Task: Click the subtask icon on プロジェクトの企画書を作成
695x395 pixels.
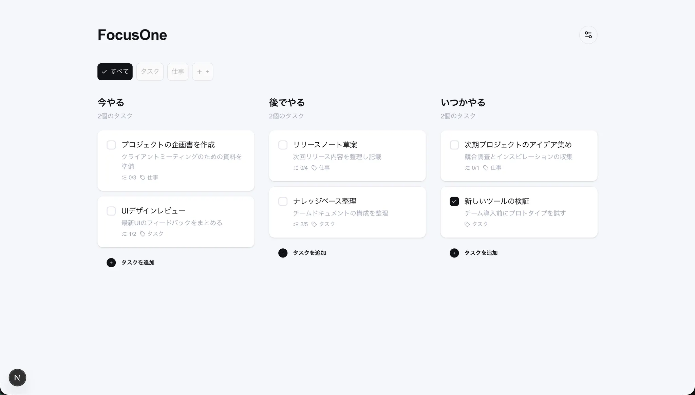Action: 124,177
